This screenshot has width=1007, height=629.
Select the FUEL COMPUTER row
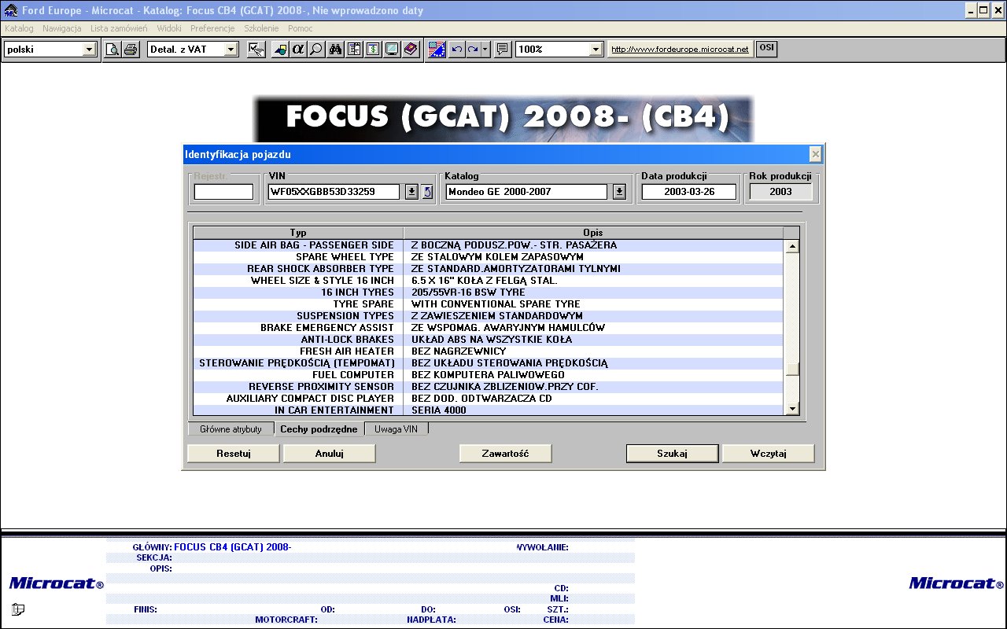(489, 375)
